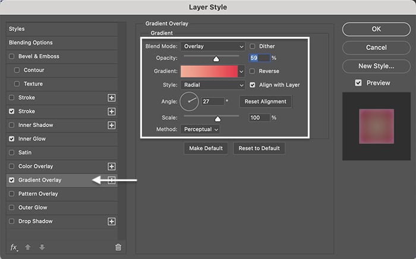Viewport: 416px width, 259px height.
Task: Click the fx add layer style icon
Action: [14, 247]
